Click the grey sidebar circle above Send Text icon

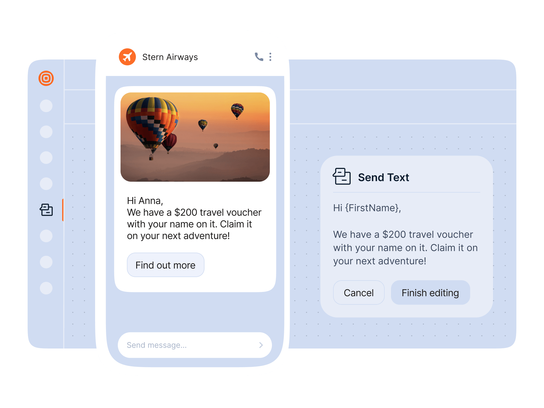coord(46,184)
